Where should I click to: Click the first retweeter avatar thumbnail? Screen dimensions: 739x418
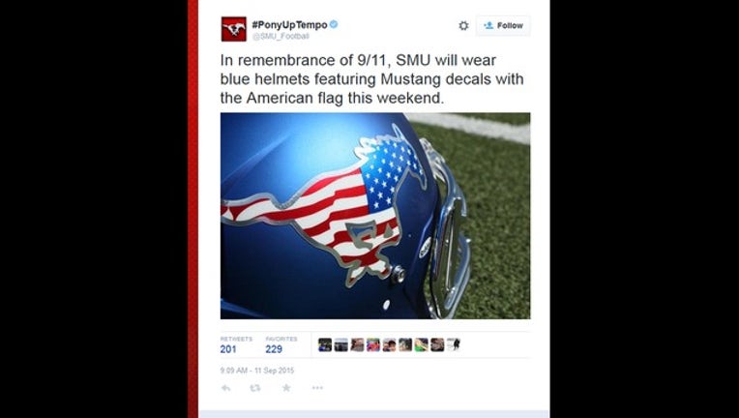tap(325, 345)
